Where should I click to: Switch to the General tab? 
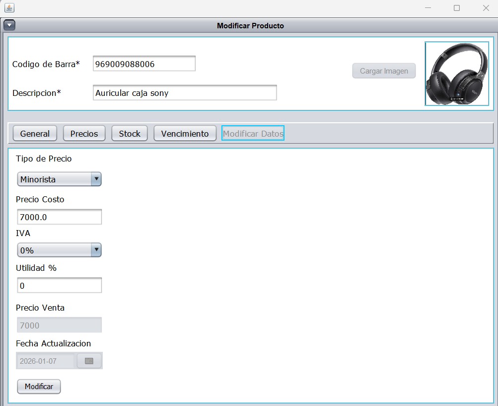[35, 133]
